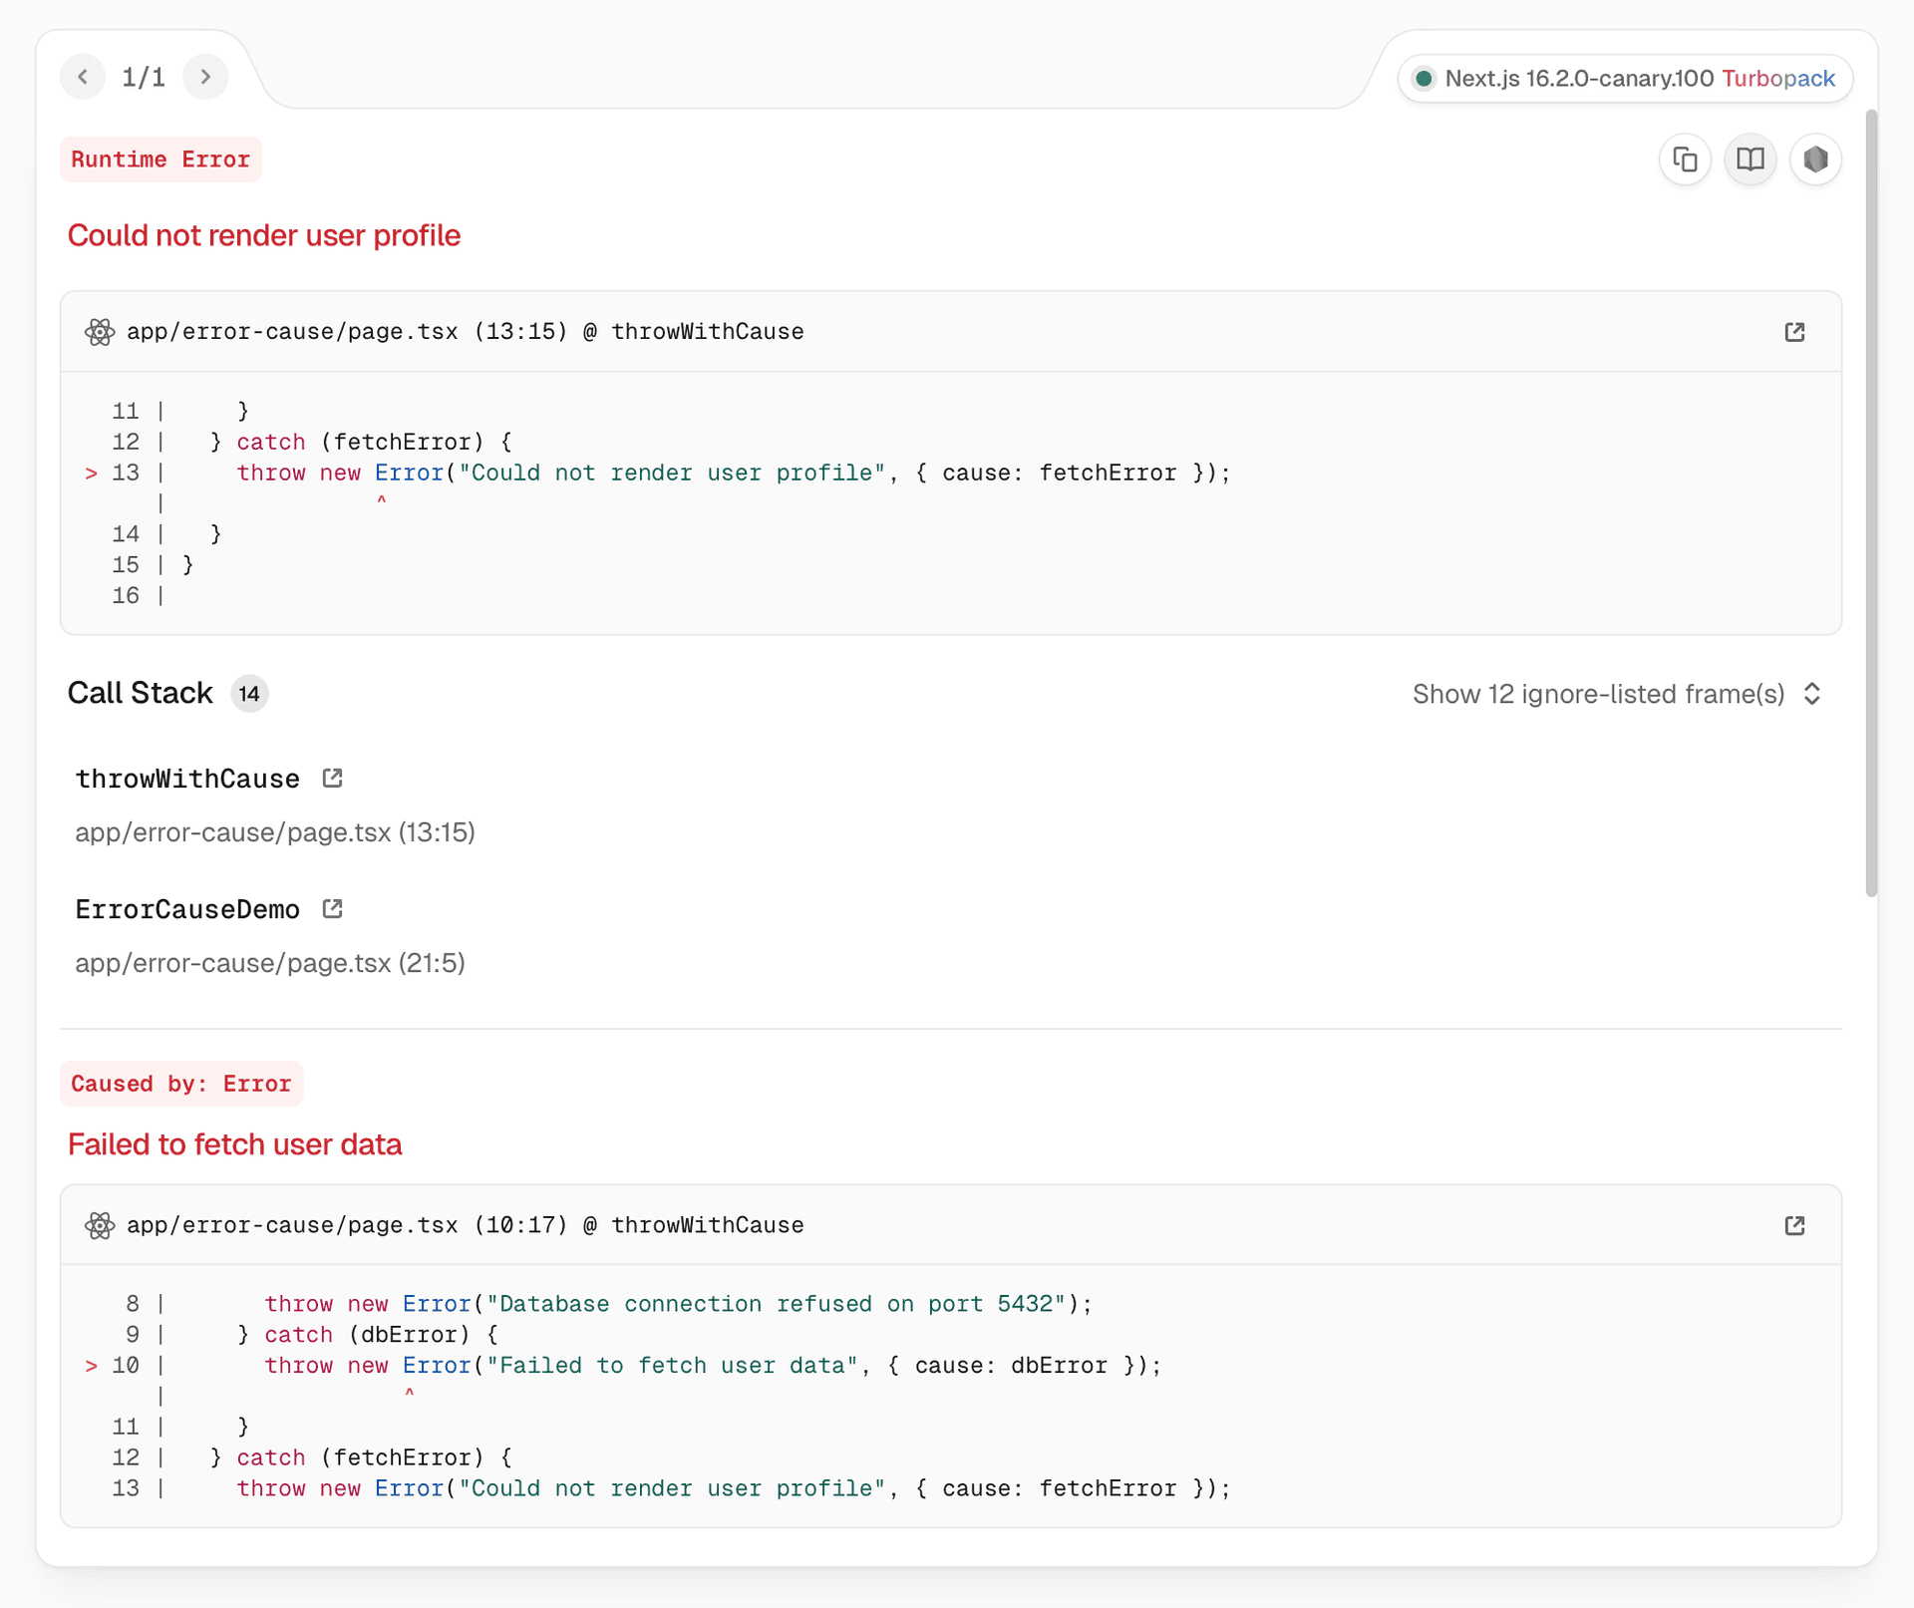Click the Runtime Error label
Viewport: 1914px width, 1608px height.
click(160, 160)
